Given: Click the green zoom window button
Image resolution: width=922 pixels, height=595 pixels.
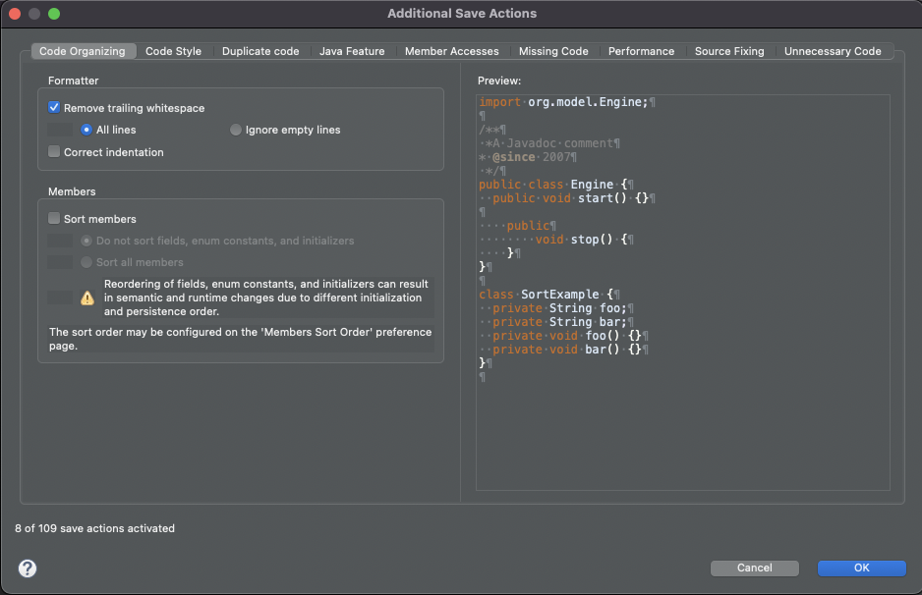Looking at the screenshot, I should point(54,14).
